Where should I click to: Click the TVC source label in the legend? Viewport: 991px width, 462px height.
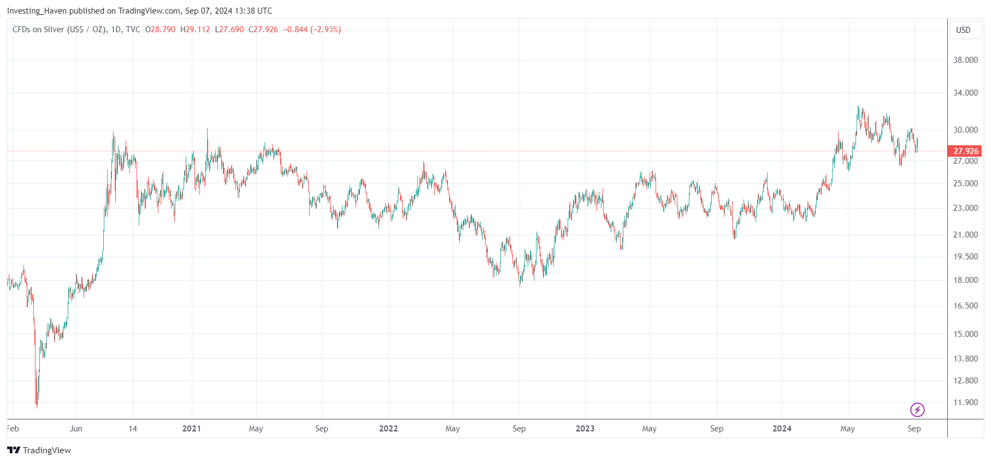133,29
